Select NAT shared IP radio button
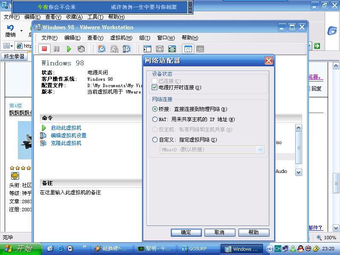 click(x=155, y=119)
